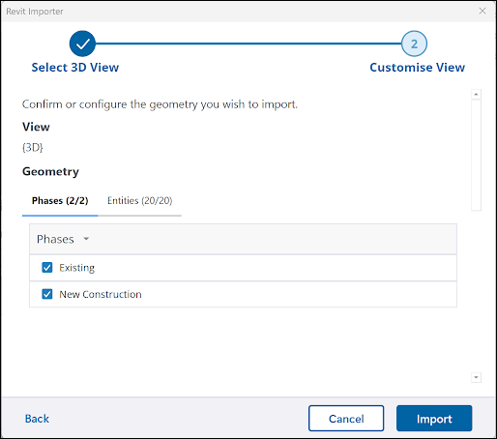
Task: Select the Phases (2/2) tab
Action: (x=60, y=201)
